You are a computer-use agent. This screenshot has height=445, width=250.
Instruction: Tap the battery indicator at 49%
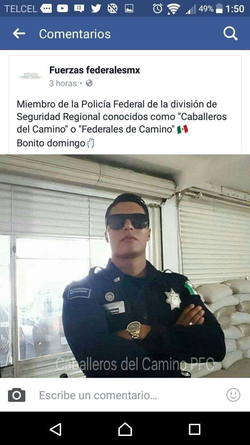(x=219, y=8)
